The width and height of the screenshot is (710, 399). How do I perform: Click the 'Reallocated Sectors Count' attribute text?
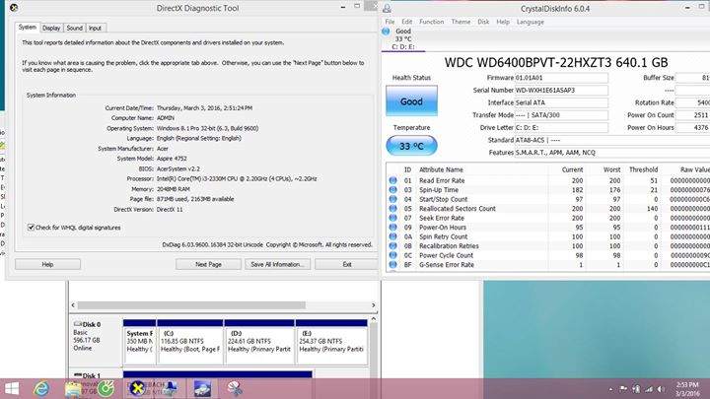(x=458, y=209)
